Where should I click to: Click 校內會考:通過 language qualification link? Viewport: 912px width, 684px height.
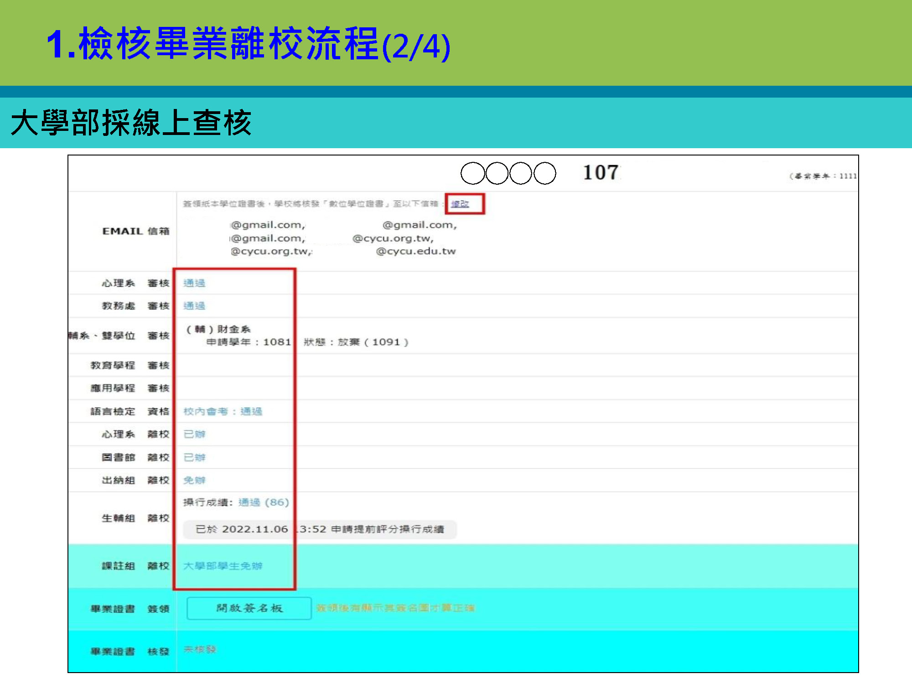point(223,412)
